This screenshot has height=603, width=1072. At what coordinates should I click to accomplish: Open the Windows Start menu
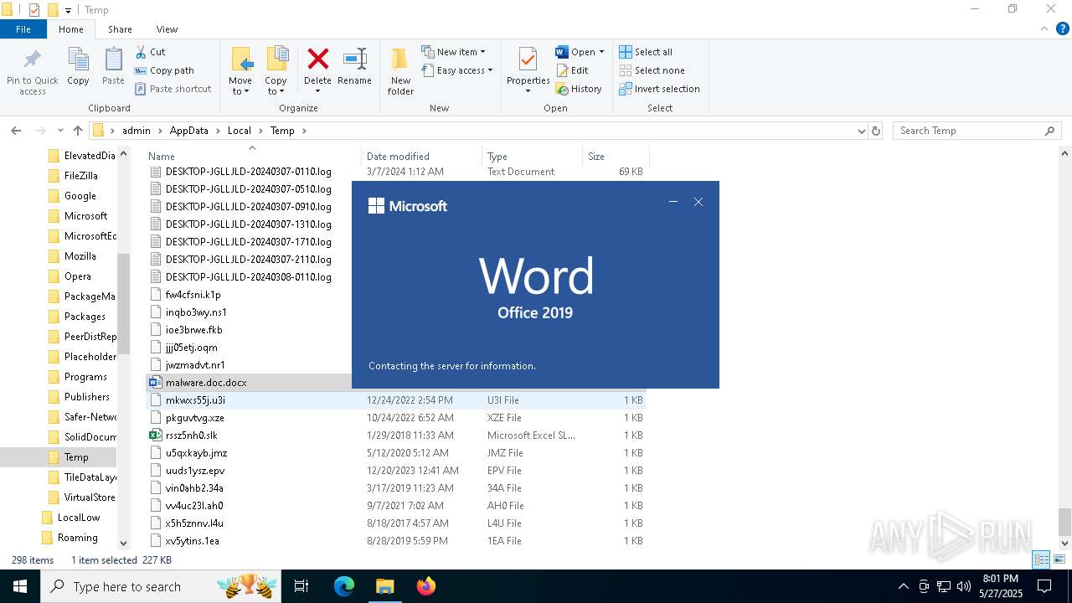(x=20, y=586)
